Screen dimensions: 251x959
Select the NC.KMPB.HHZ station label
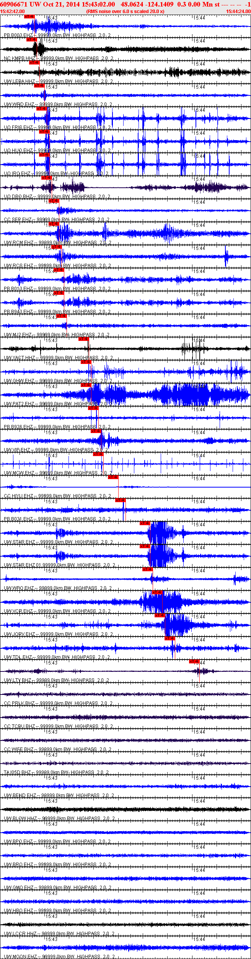click(19, 58)
